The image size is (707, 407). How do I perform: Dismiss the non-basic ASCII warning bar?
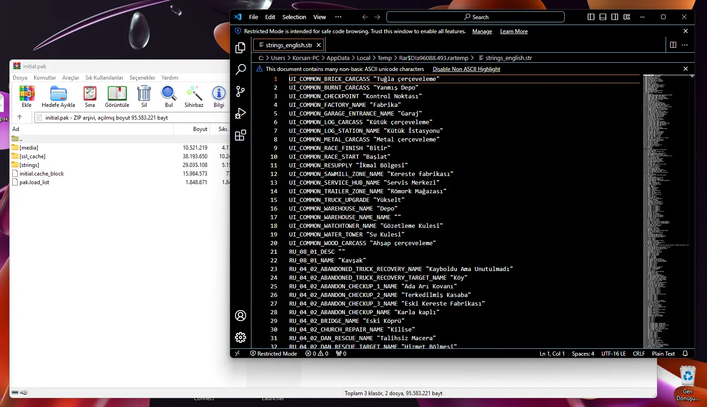click(686, 69)
